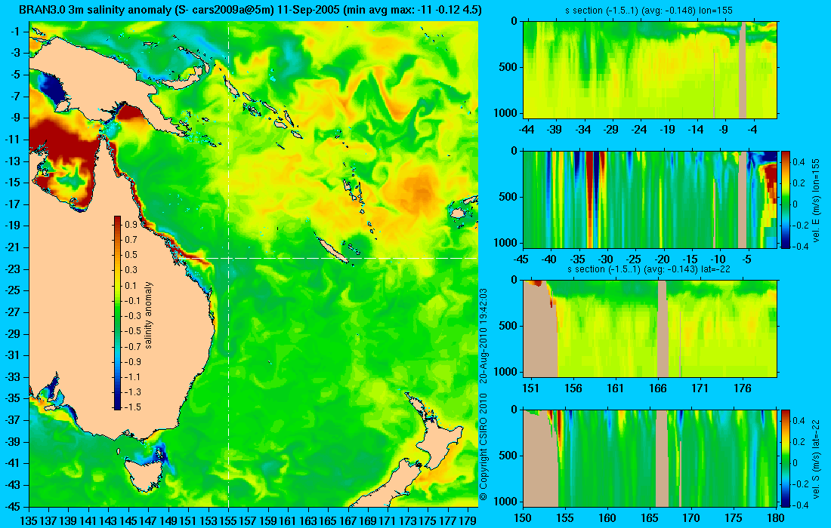The image size is (831, 528).
Task: Click the 179 tick on the map's longitude axis
Action: 468,520
